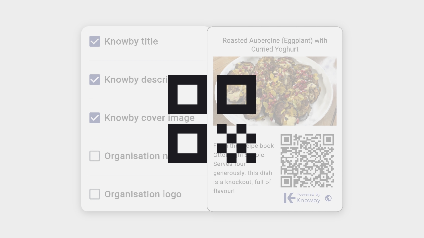The image size is (424, 238).
Task: Click the Roasted Aubergine with Curried Yoghurt title
Action: [275, 45]
